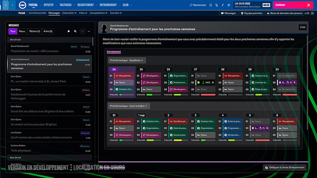317x178 pixels.
Task: Click the icon left of the pencil
Action: tap(217, 5)
